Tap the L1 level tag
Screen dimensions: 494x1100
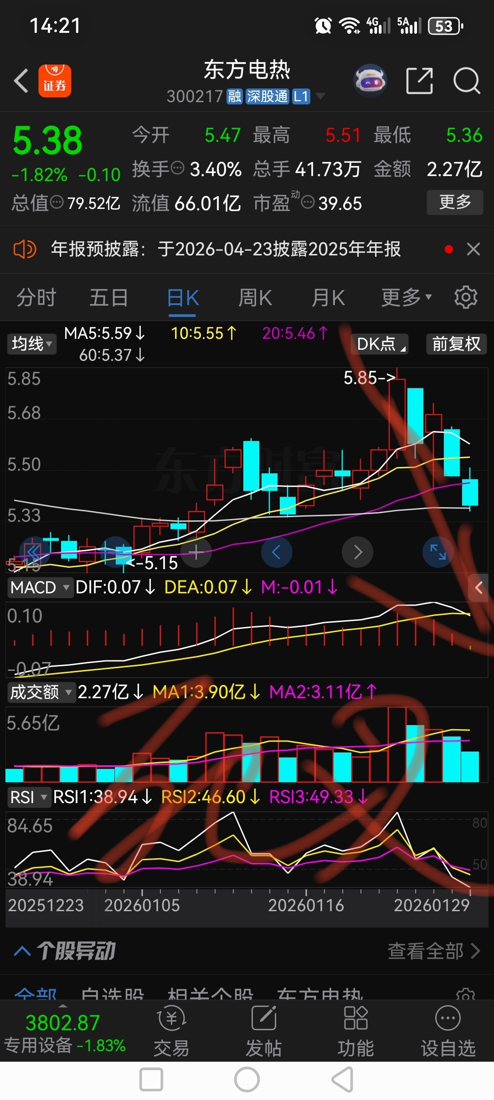click(x=301, y=96)
